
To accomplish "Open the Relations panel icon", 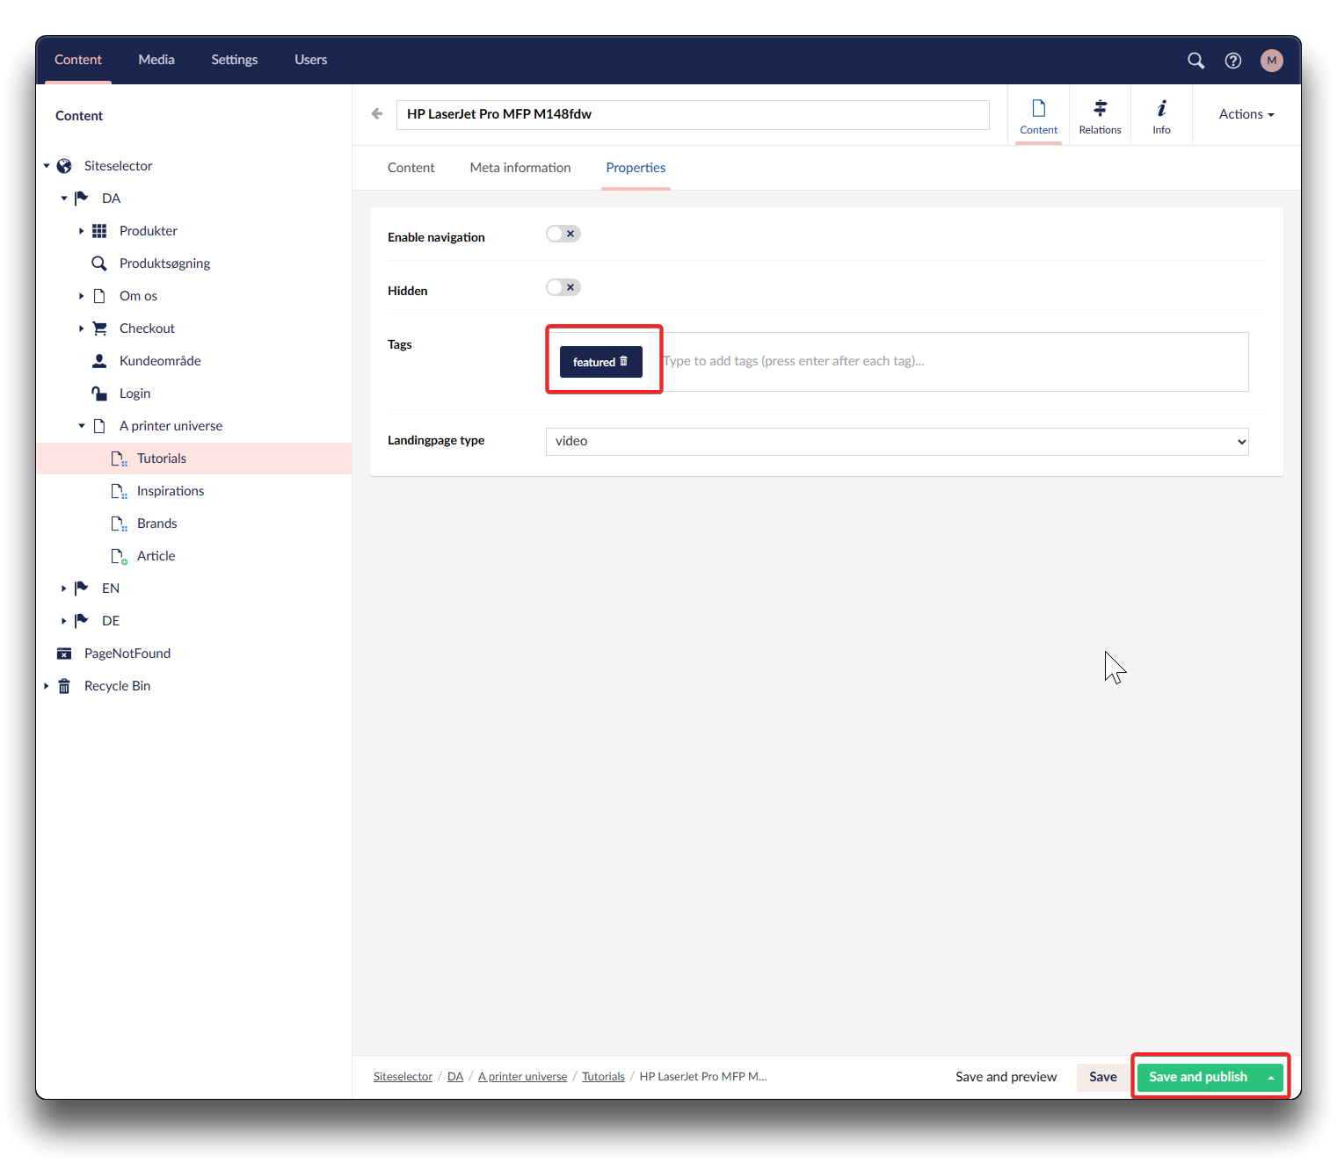I will coord(1100,116).
